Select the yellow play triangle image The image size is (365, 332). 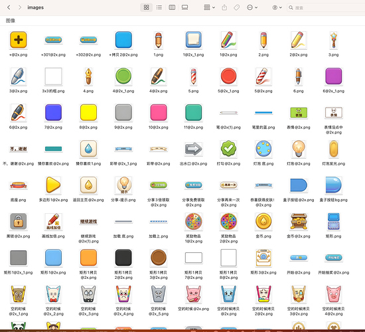[53, 185]
